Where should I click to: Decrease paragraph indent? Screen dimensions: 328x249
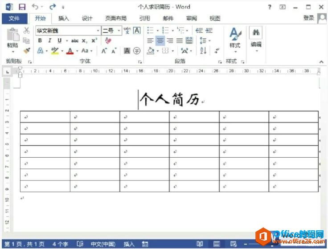[199, 31]
